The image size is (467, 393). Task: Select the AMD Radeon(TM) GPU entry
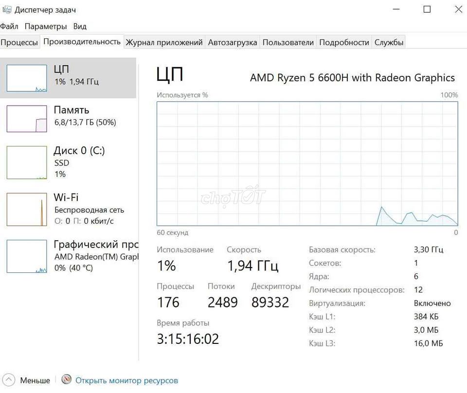click(x=68, y=256)
